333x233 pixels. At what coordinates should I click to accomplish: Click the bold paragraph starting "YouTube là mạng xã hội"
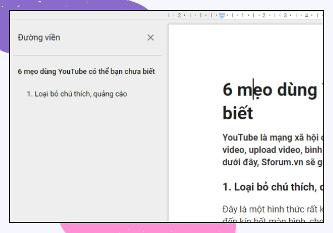pyautogui.click(x=273, y=150)
